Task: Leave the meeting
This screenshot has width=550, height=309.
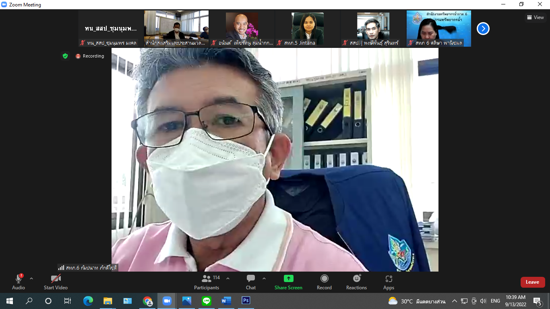Action: [x=532, y=282]
